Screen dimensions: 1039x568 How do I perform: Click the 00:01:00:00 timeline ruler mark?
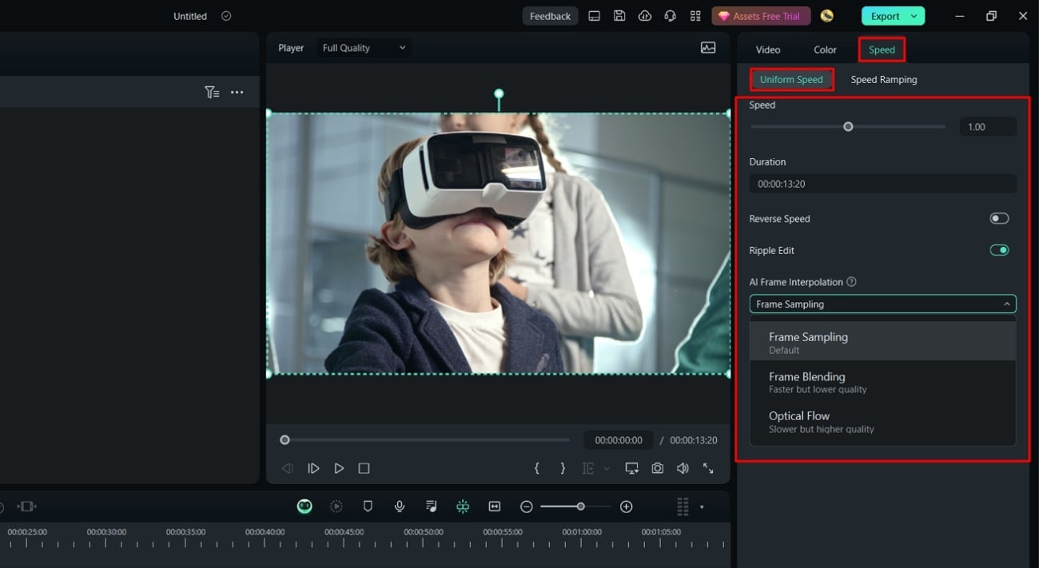point(582,532)
